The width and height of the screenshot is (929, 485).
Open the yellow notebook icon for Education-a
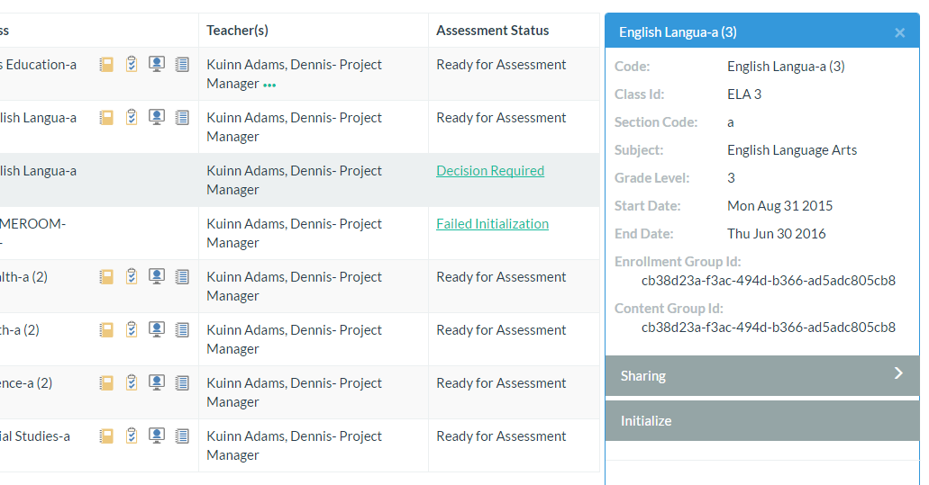[106, 65]
